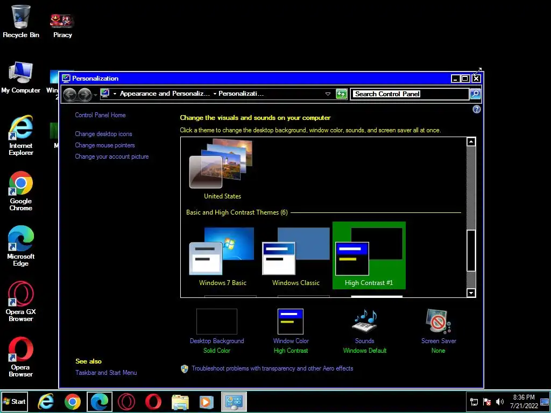The width and height of the screenshot is (551, 413).
Task: Open recent pages dropdown beside navigation arrows
Action: tap(95, 95)
